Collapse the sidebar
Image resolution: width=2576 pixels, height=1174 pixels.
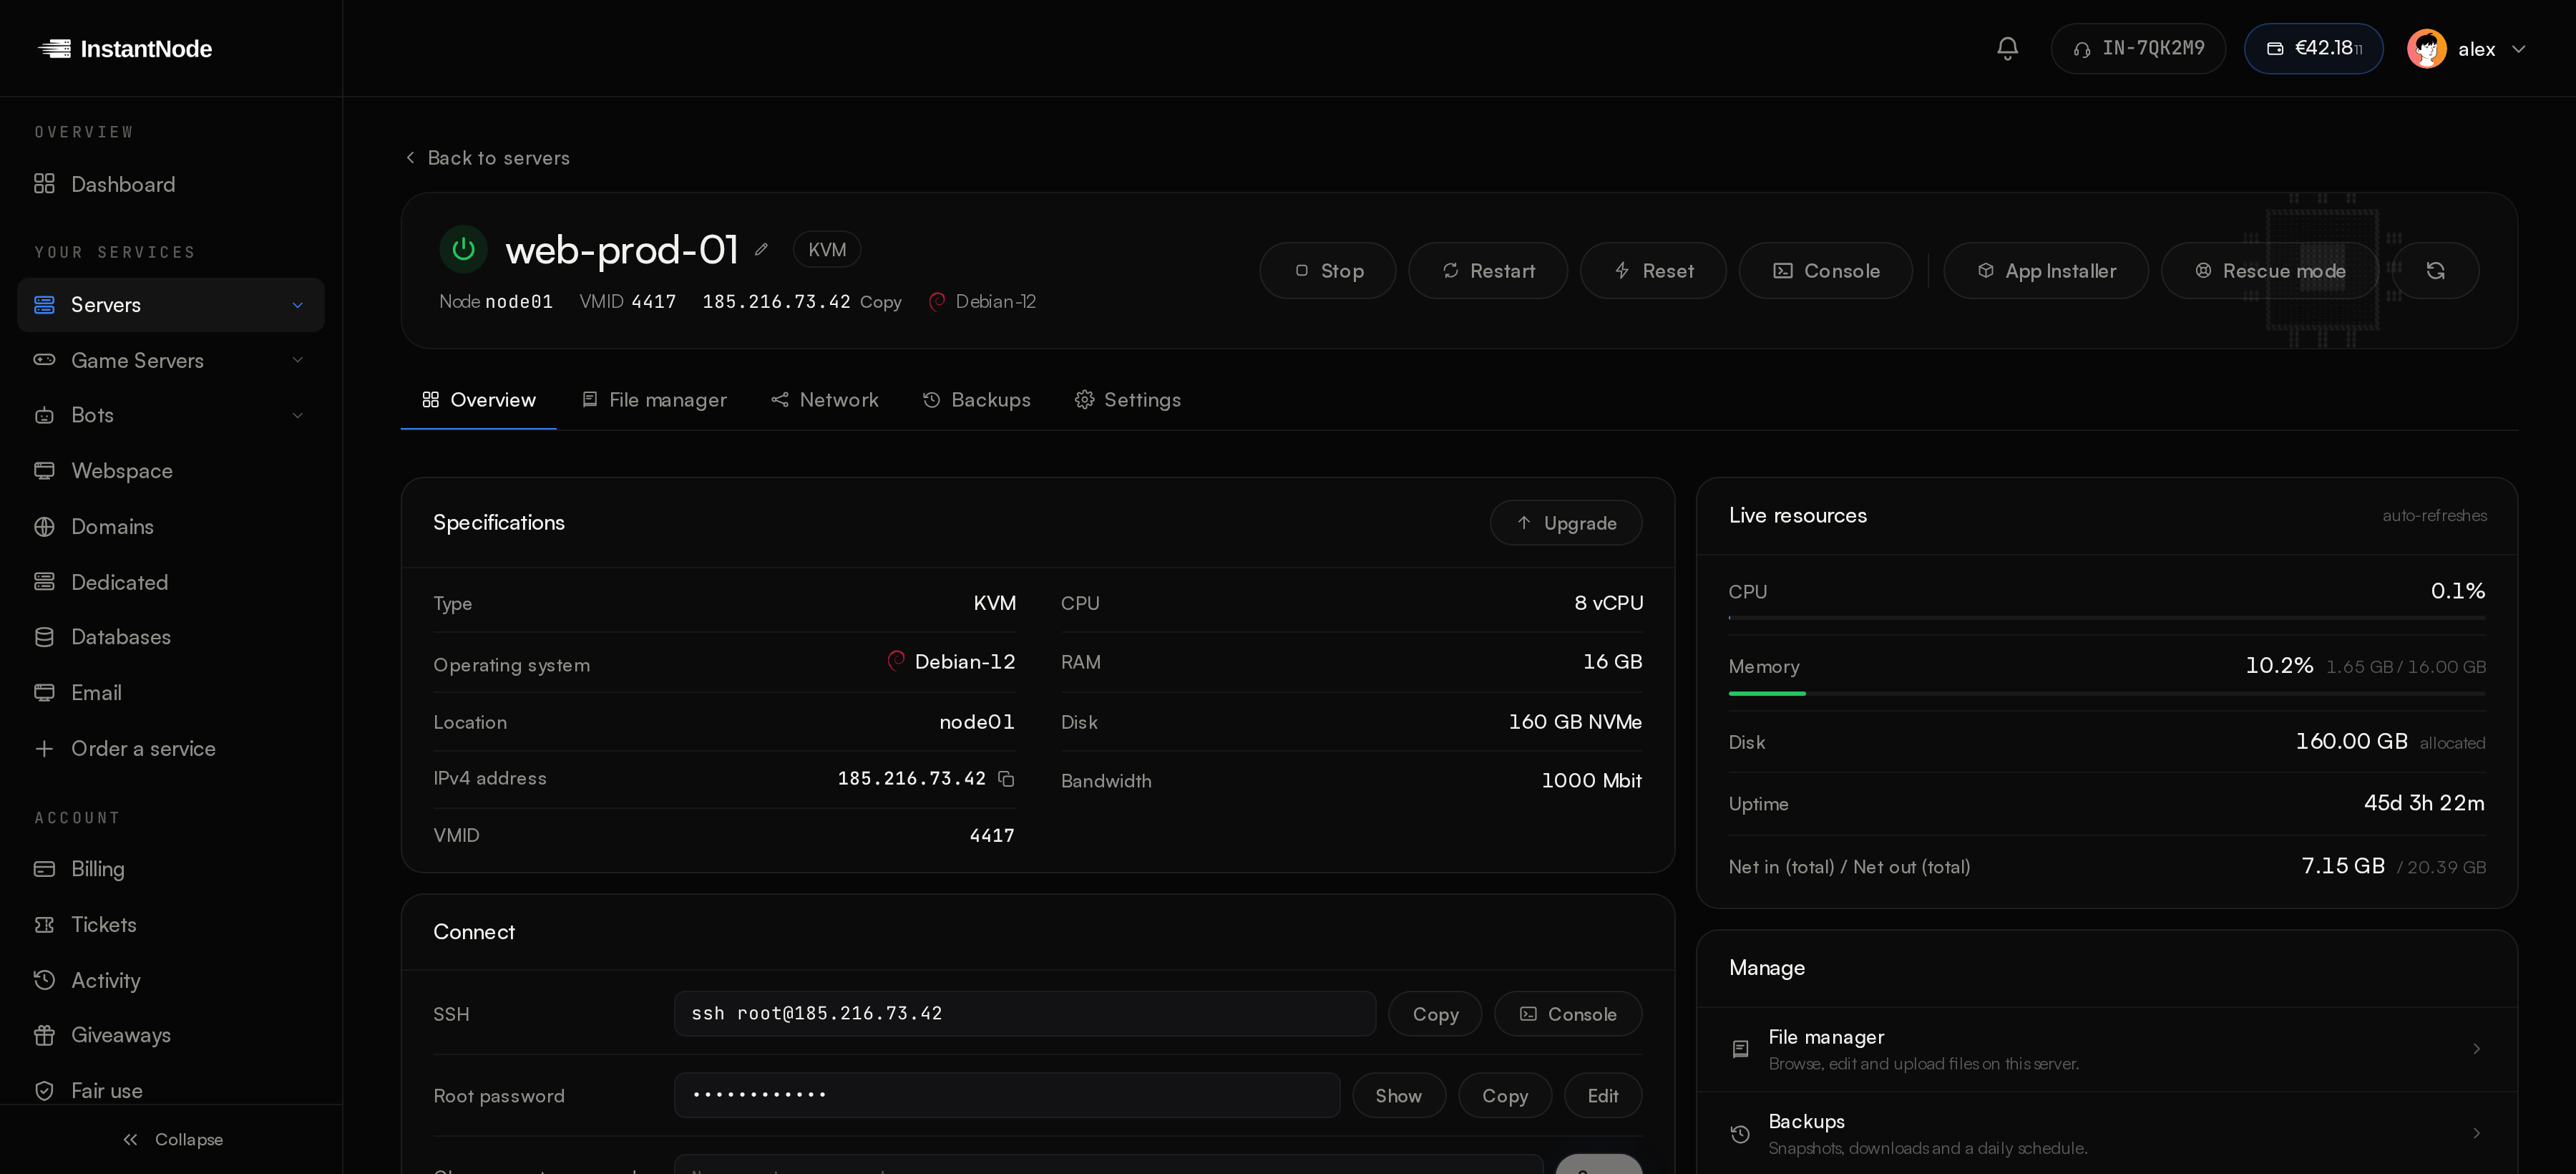[x=172, y=1139]
